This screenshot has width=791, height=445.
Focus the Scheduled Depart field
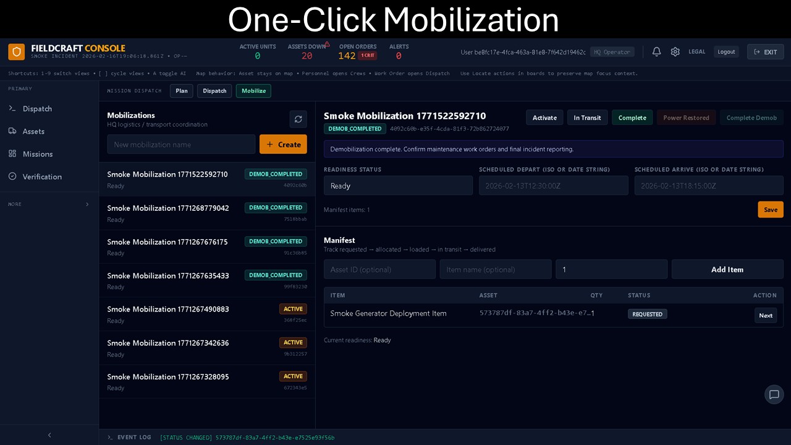pos(553,185)
